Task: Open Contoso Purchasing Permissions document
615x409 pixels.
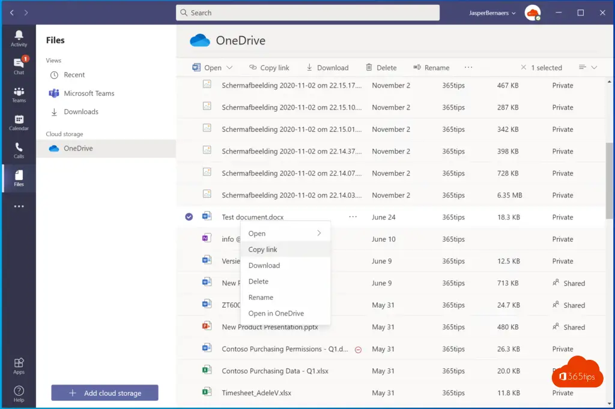Action: (285, 349)
